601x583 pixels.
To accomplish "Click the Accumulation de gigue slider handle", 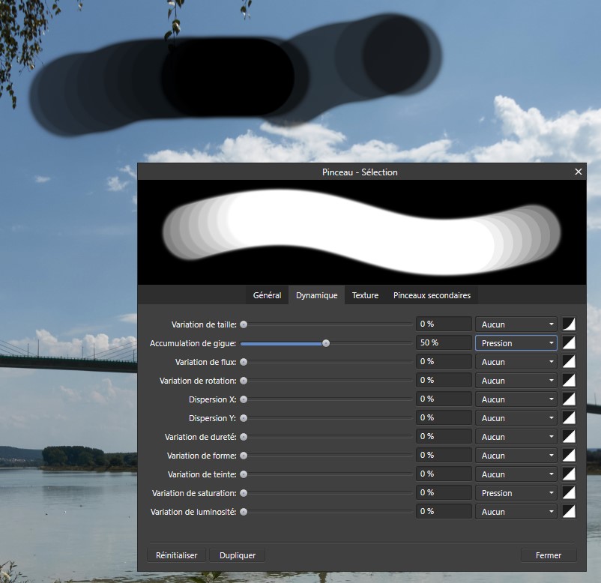I will coord(326,343).
